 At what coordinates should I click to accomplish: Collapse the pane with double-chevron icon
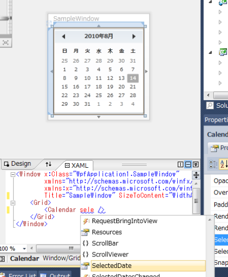point(196,165)
